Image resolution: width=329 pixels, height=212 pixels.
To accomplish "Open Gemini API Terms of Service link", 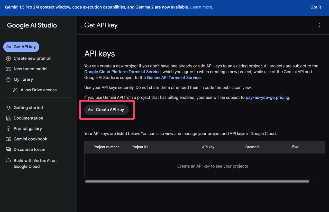I will 173,78.
